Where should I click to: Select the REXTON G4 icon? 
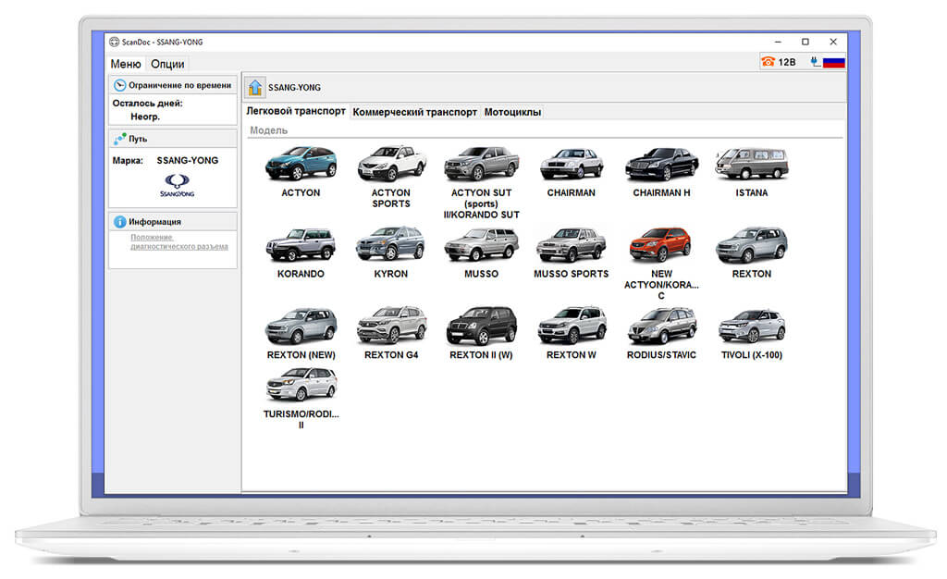(x=391, y=326)
